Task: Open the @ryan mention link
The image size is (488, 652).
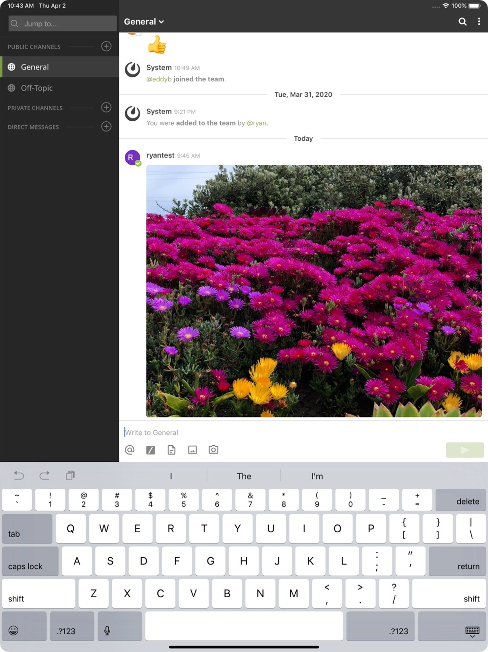Action: coord(257,123)
